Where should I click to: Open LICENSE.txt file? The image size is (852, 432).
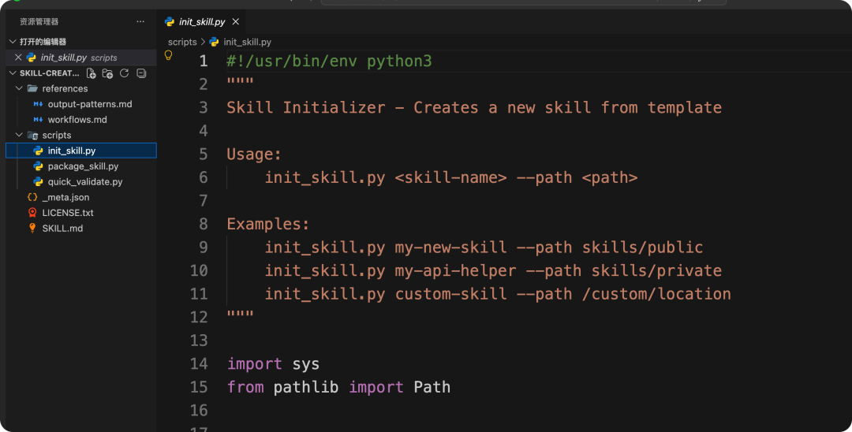click(67, 213)
